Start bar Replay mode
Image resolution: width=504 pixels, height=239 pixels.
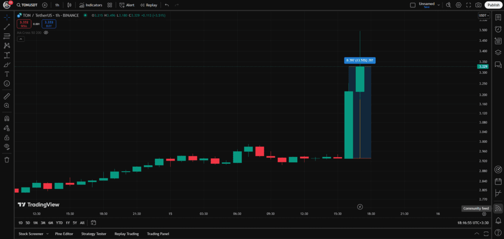(x=149, y=5)
